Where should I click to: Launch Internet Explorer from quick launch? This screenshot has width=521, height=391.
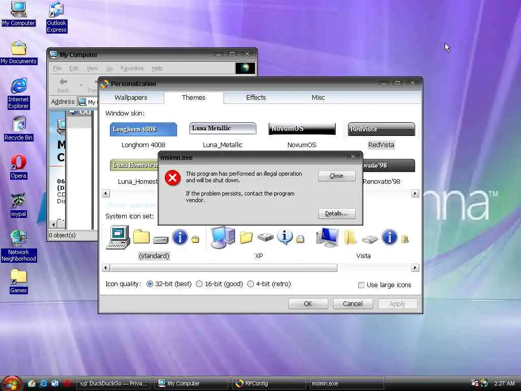coord(43,383)
